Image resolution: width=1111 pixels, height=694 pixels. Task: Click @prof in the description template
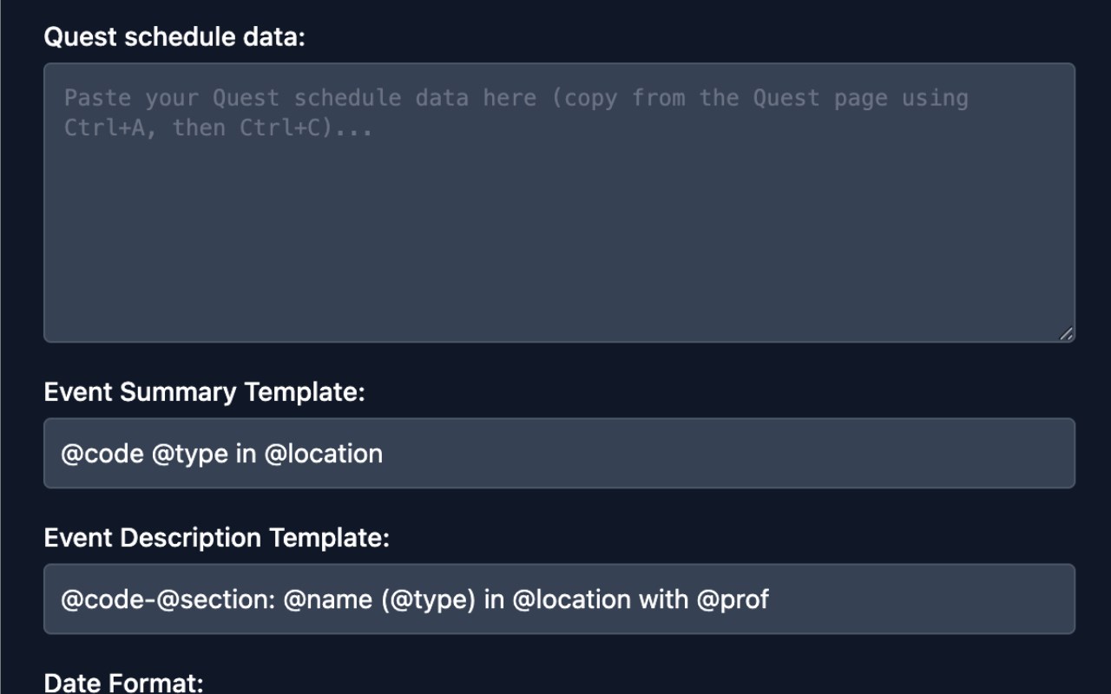[733, 599]
